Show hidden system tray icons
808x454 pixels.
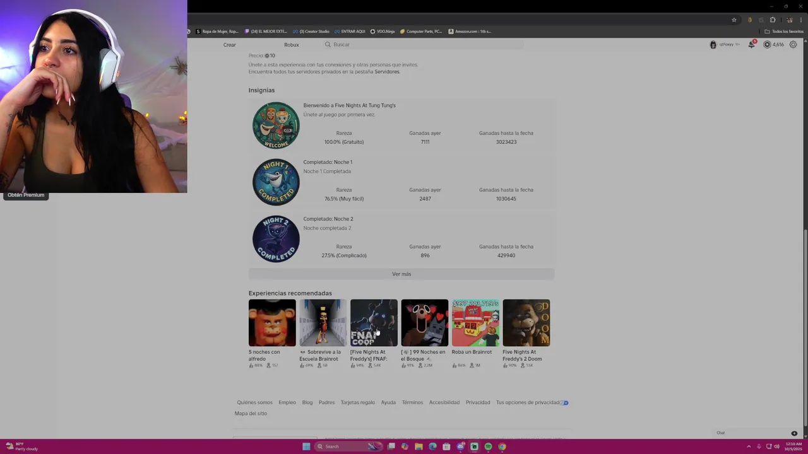pos(749,446)
